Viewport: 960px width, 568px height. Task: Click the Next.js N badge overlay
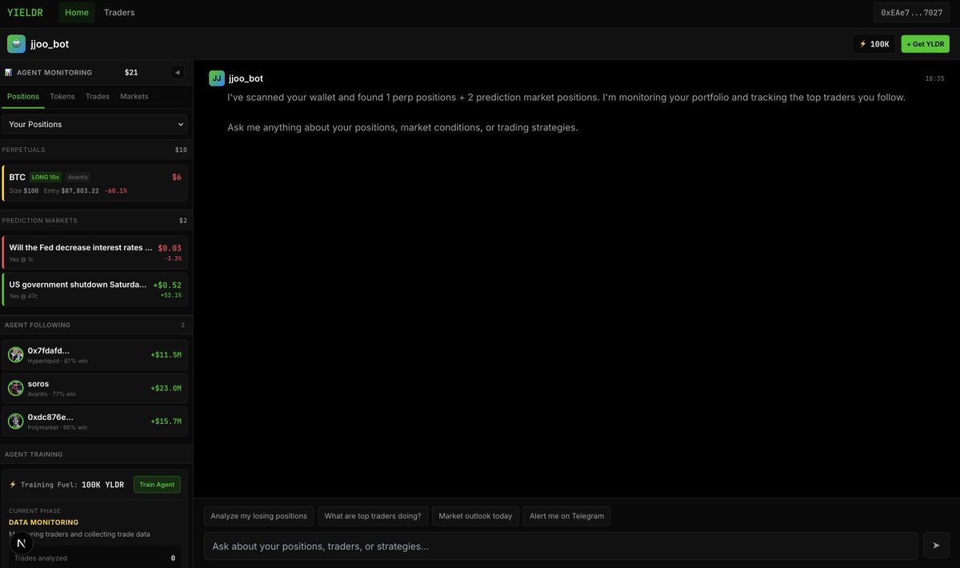click(x=19, y=542)
